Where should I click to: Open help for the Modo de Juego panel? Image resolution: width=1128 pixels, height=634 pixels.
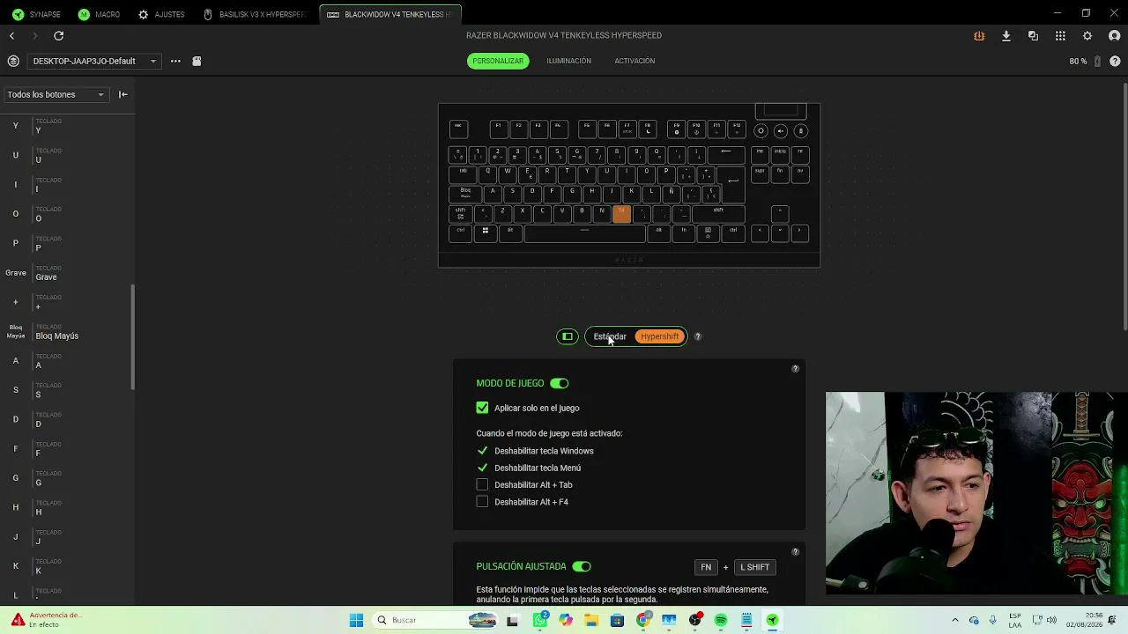[795, 369]
